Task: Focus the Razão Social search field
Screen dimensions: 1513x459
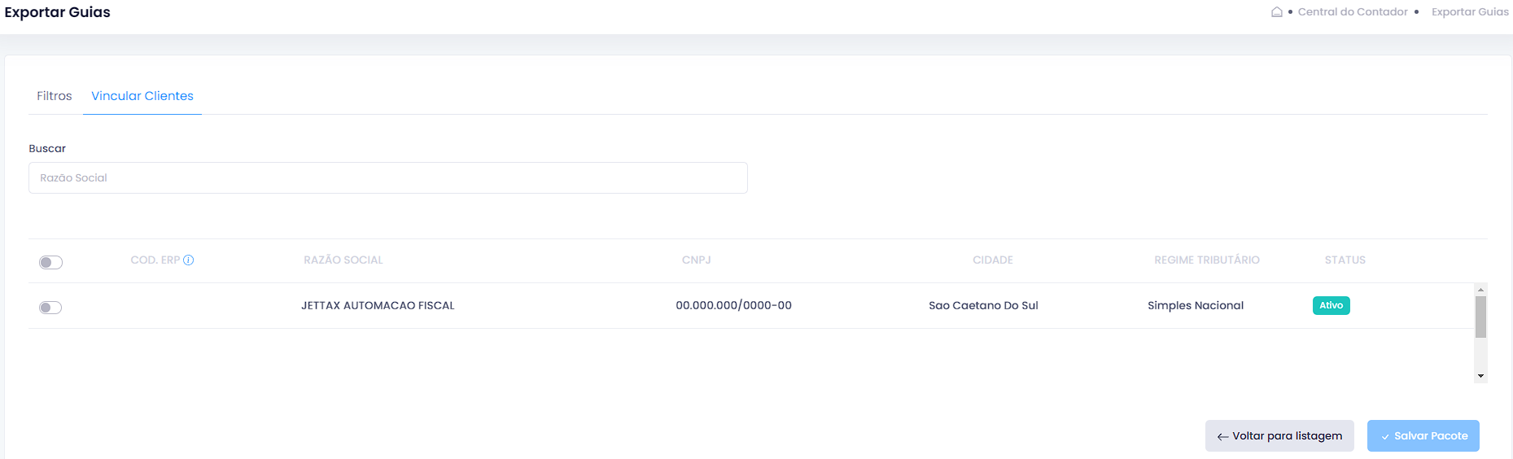Action: (388, 177)
